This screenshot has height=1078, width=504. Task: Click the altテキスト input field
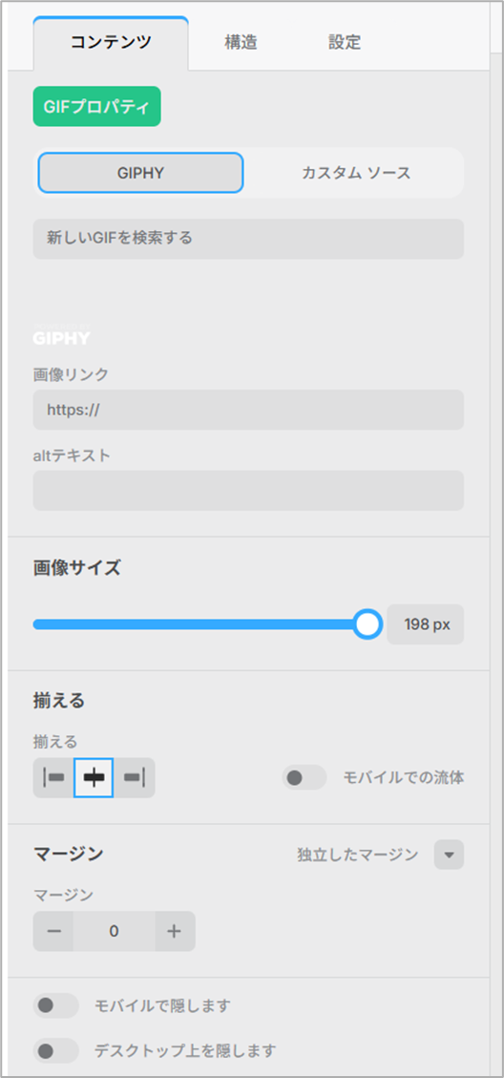pyautogui.click(x=248, y=490)
